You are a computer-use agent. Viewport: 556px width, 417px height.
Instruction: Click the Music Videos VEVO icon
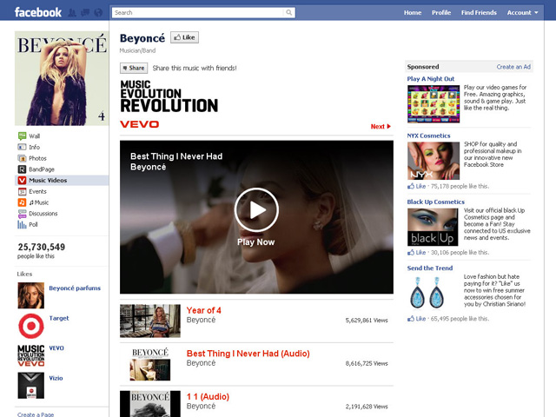[x=22, y=180]
